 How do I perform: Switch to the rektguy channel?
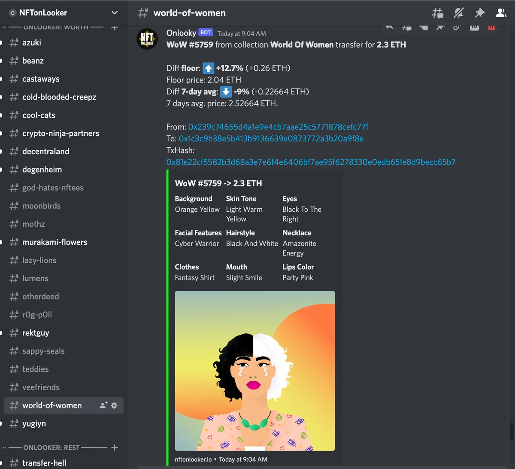click(x=64, y=333)
